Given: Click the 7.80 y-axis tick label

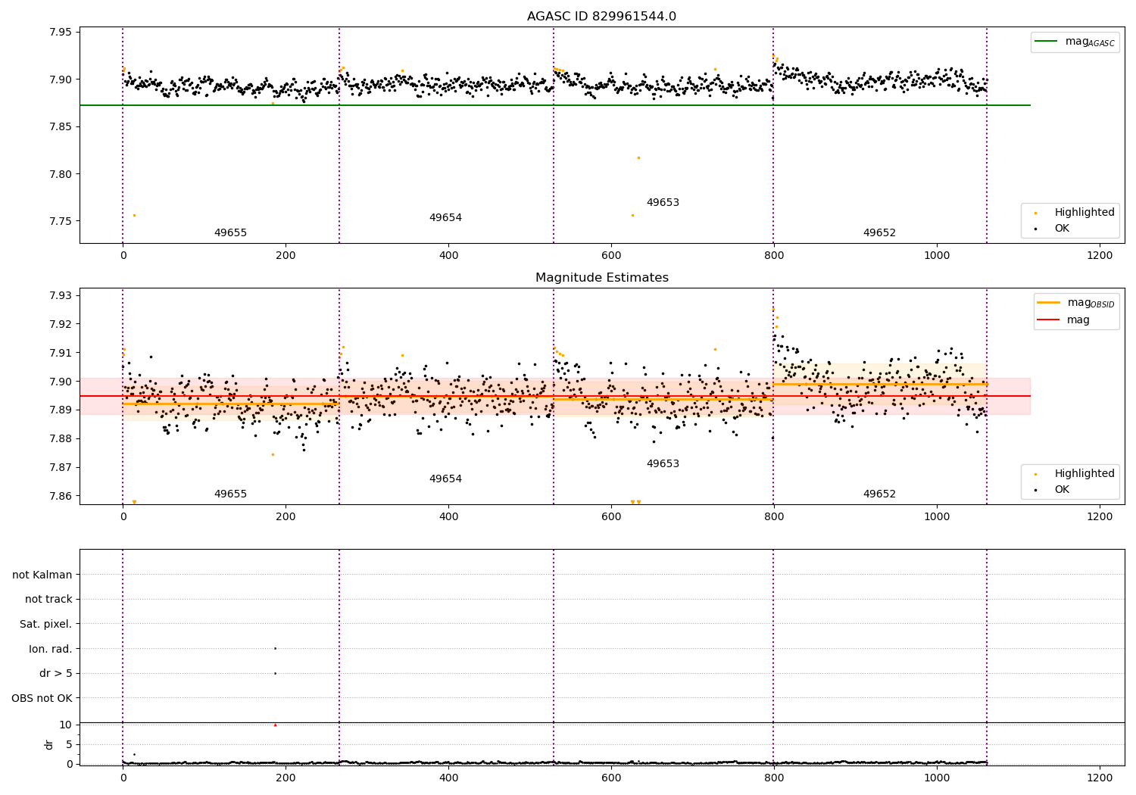Looking at the screenshot, I should click(x=60, y=174).
